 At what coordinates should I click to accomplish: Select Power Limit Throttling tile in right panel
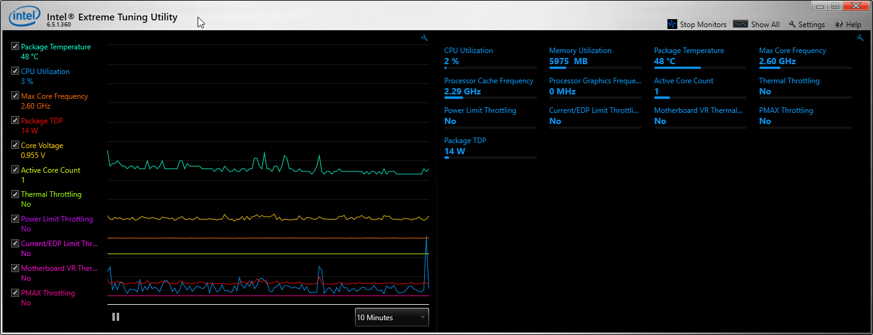[490, 117]
